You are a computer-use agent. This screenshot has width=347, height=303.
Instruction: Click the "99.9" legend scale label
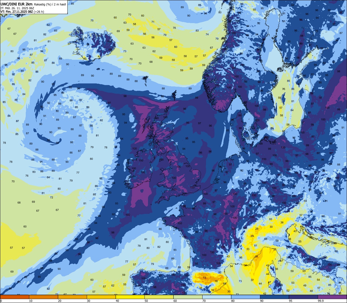[321, 301]
